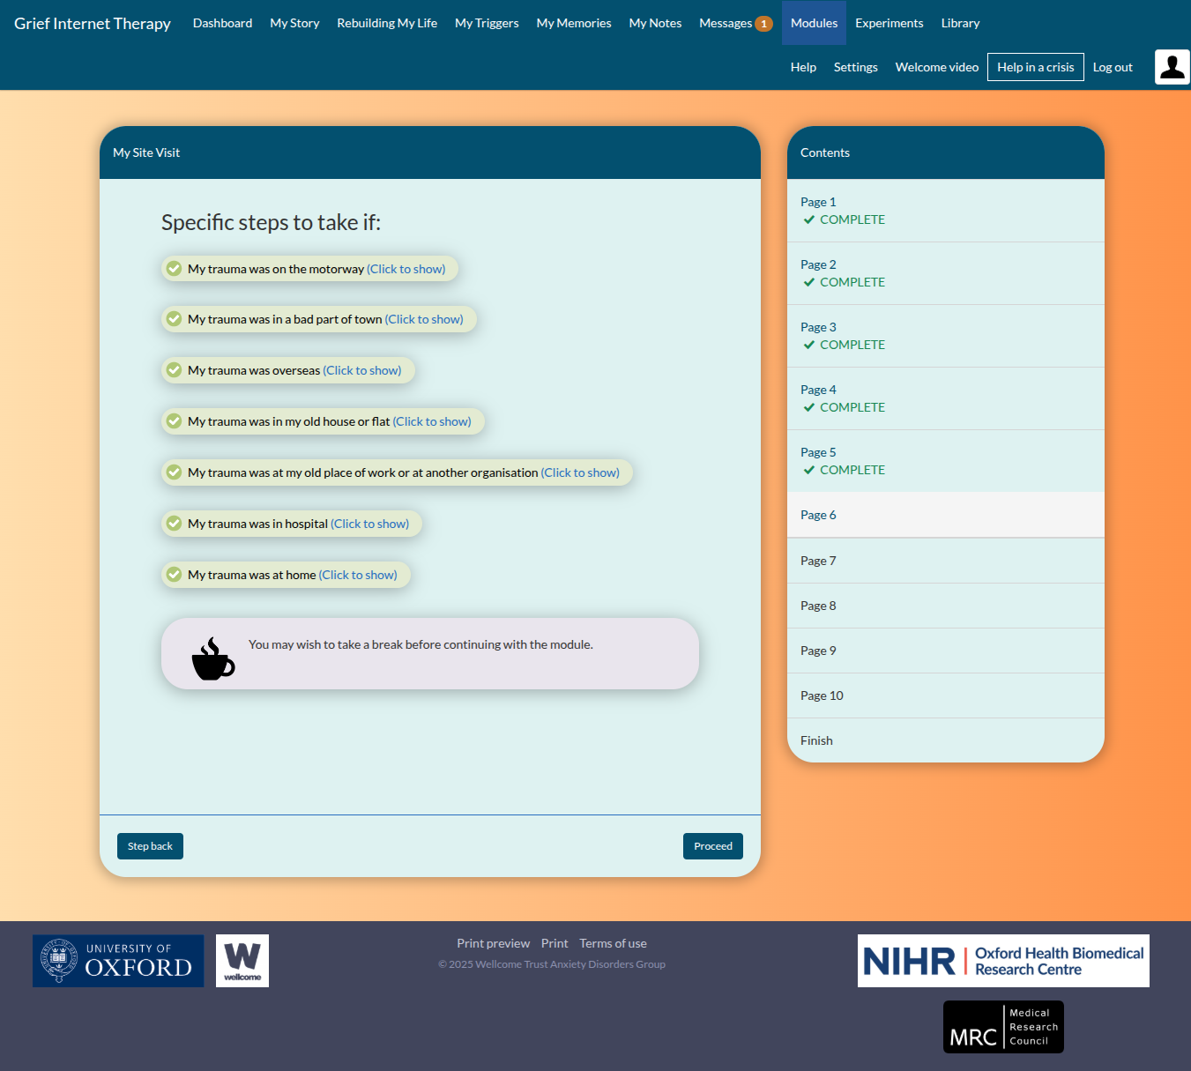Image resolution: width=1191 pixels, height=1071 pixels.
Task: Click the coffee cup break icon
Action: (x=212, y=659)
